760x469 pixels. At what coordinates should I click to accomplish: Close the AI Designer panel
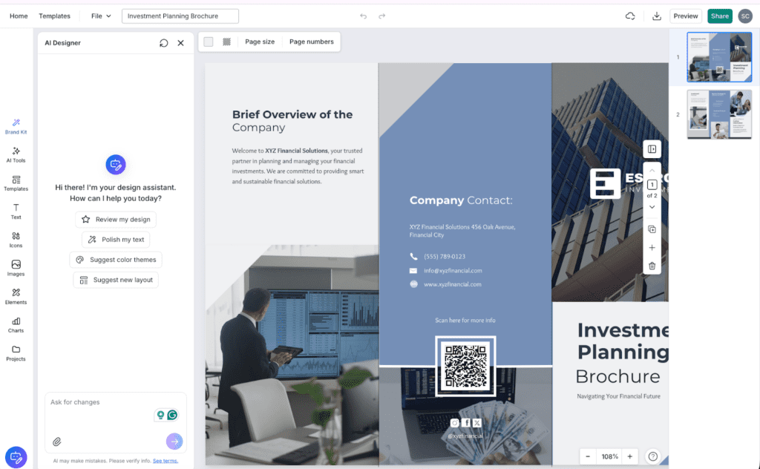180,43
